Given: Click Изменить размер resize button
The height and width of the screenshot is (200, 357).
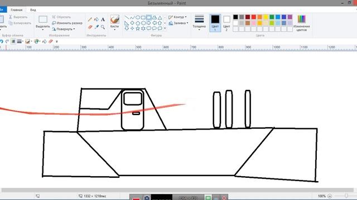Looking at the screenshot, I should tap(67, 23).
